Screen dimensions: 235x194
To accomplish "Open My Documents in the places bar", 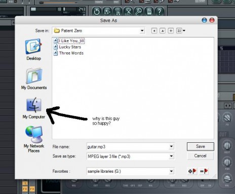I will tap(34, 79).
